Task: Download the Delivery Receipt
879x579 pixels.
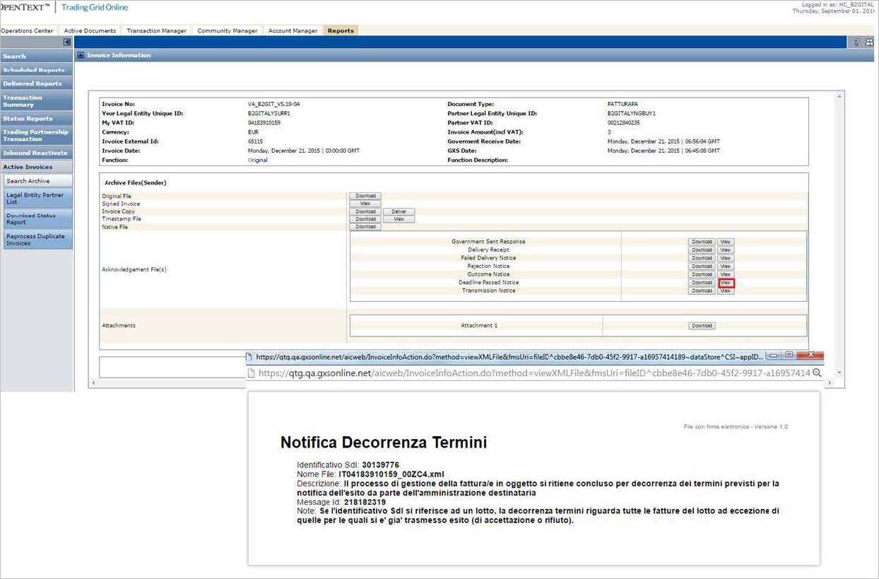Action: pos(702,250)
